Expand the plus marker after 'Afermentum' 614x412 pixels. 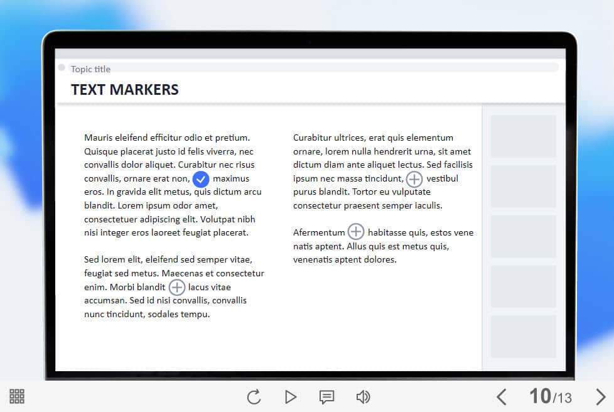coord(356,232)
